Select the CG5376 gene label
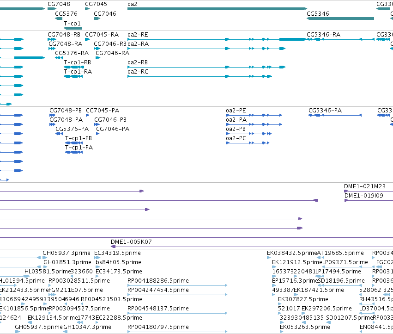Viewport: 393px width, 334px height. pyautogui.click(x=66, y=13)
